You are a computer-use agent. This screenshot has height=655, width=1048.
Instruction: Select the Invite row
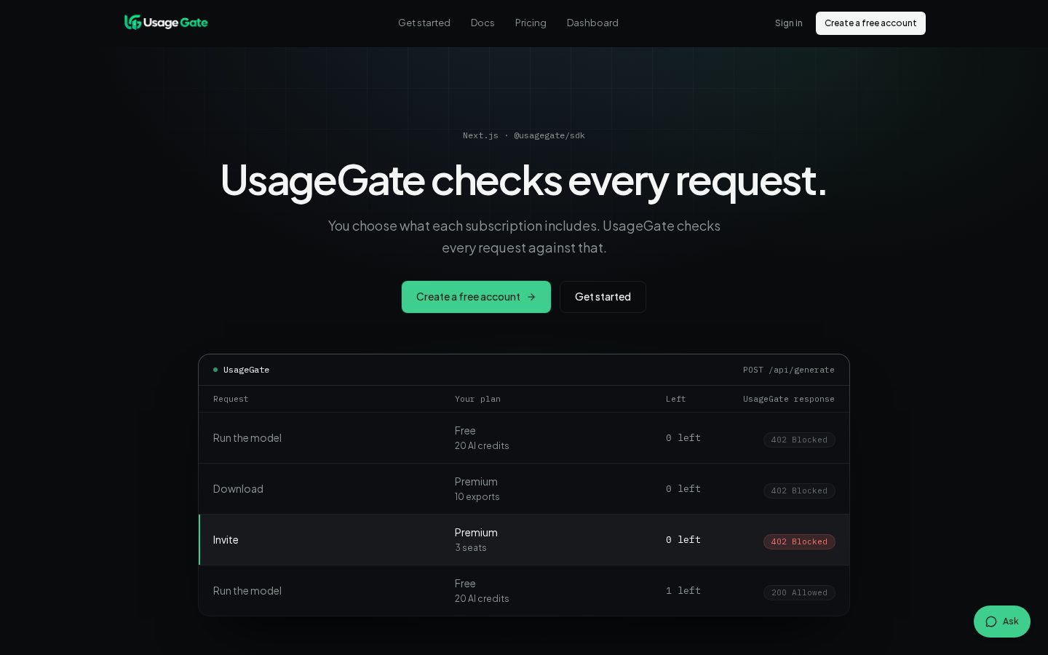click(524, 540)
